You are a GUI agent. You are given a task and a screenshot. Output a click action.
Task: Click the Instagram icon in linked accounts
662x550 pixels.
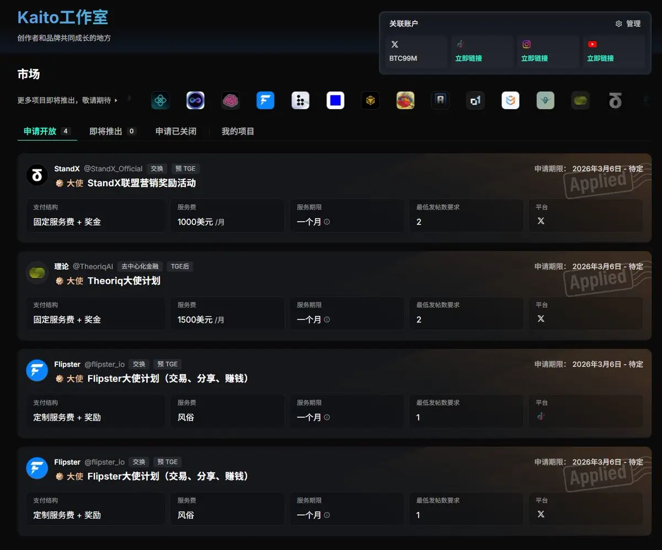tap(527, 45)
